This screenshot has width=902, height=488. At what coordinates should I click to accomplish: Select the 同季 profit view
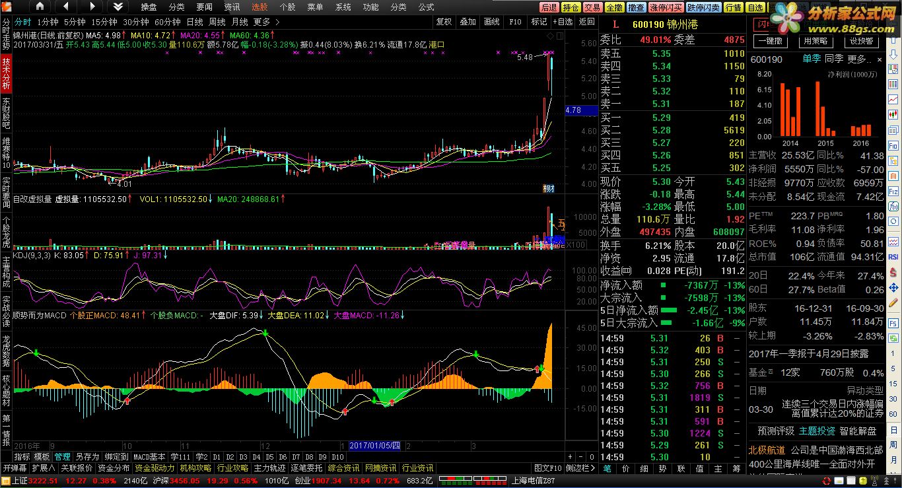pyautogui.click(x=834, y=59)
